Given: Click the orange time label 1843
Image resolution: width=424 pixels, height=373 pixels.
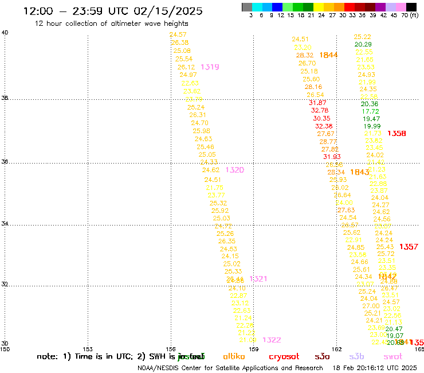Looking at the screenshot, I should (360, 172).
